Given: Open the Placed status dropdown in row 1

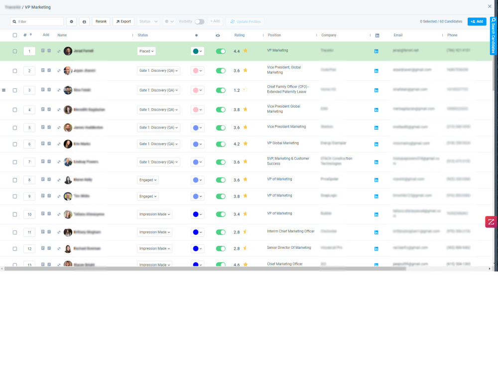Looking at the screenshot, I should tap(146, 51).
